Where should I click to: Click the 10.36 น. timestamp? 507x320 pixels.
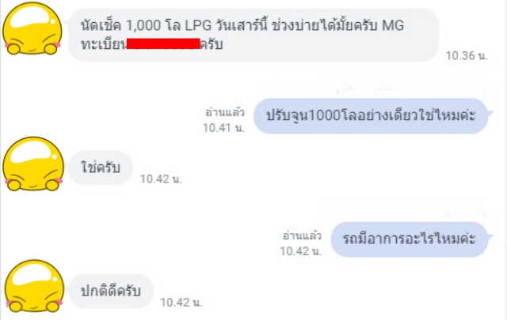(x=467, y=55)
